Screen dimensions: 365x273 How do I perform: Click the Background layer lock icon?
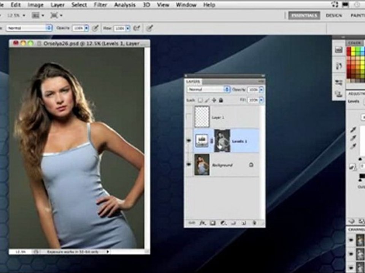click(251, 165)
